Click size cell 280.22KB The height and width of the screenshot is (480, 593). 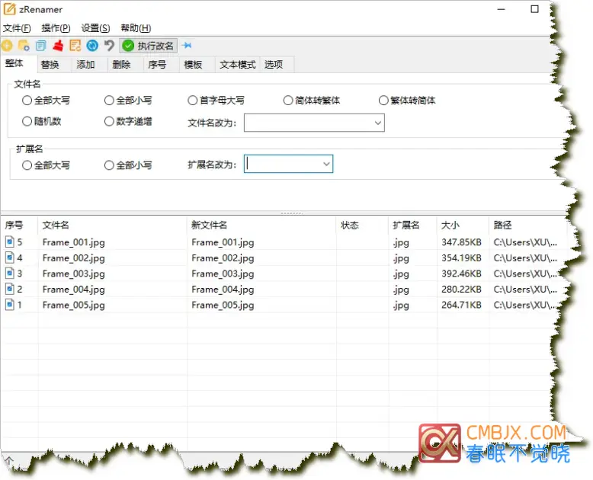[x=461, y=289]
